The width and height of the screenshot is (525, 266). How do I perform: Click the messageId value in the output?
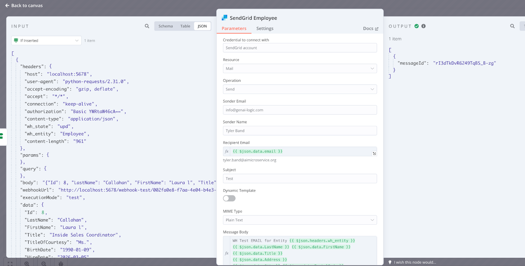[x=464, y=63]
